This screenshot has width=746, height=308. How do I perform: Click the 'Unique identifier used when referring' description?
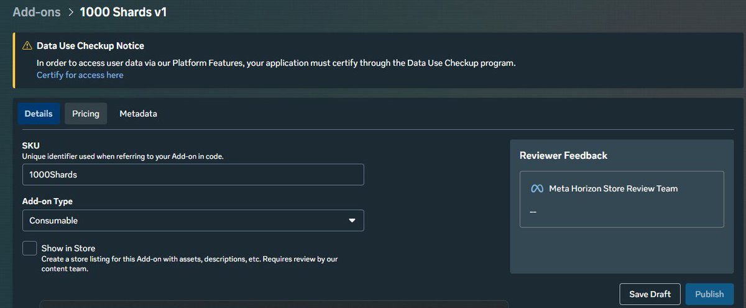click(123, 156)
